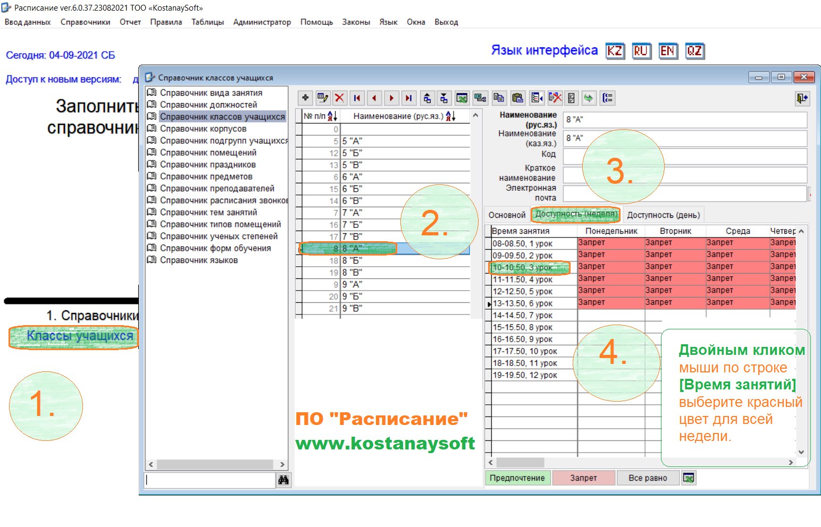Click the move record down icon
The height and width of the screenshot is (527, 821).
(x=444, y=98)
